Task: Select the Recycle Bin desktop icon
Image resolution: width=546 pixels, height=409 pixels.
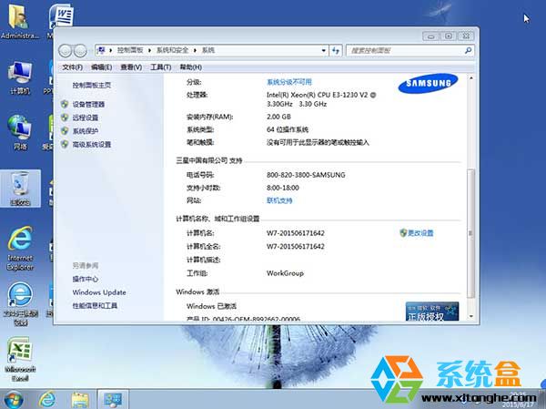Action: pos(20,189)
